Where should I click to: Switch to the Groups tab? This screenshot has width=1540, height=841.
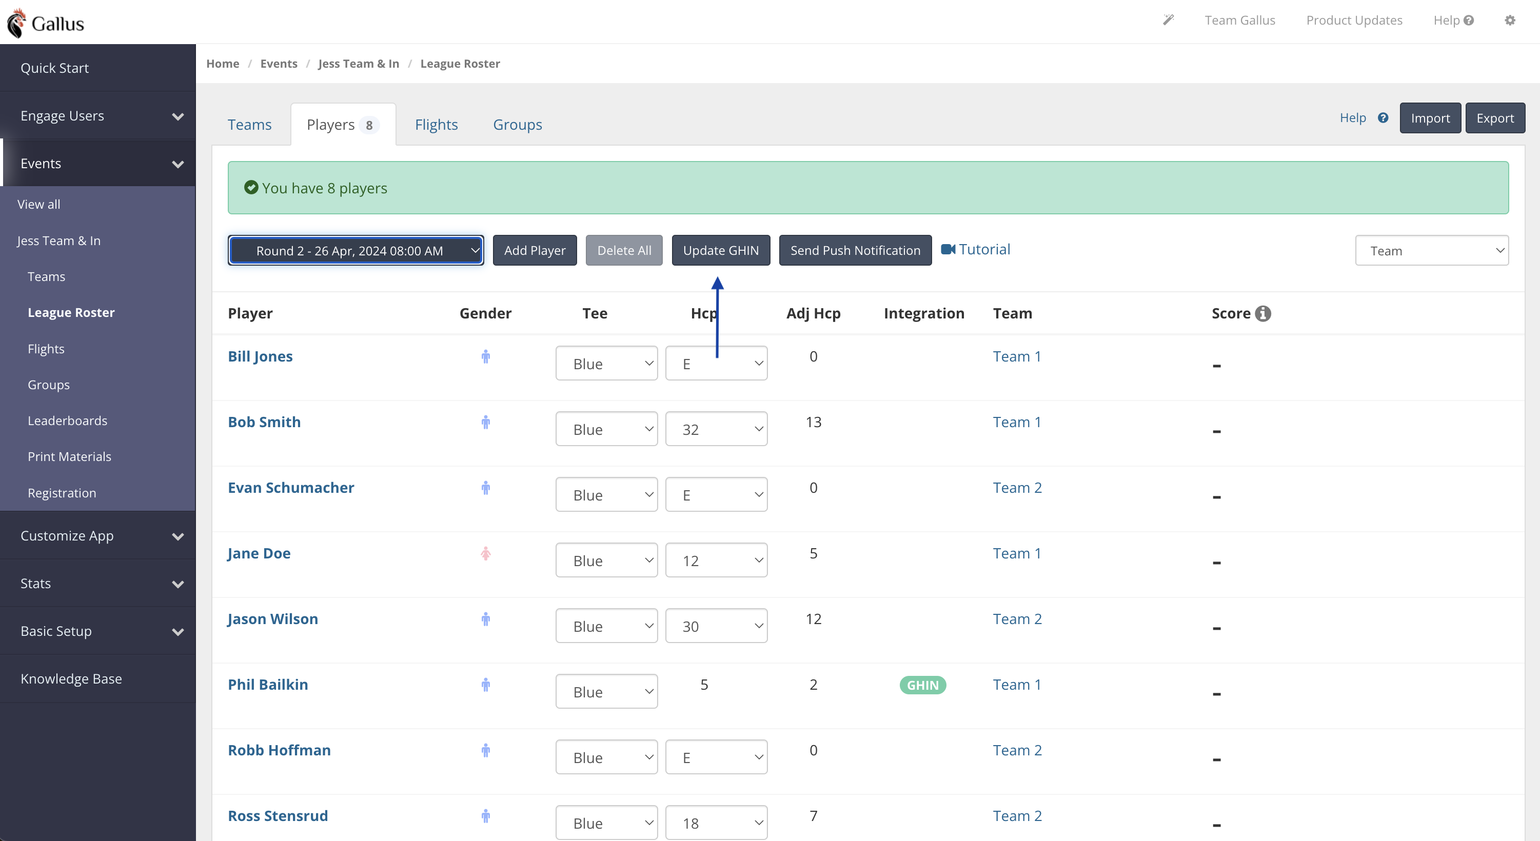click(x=518, y=124)
